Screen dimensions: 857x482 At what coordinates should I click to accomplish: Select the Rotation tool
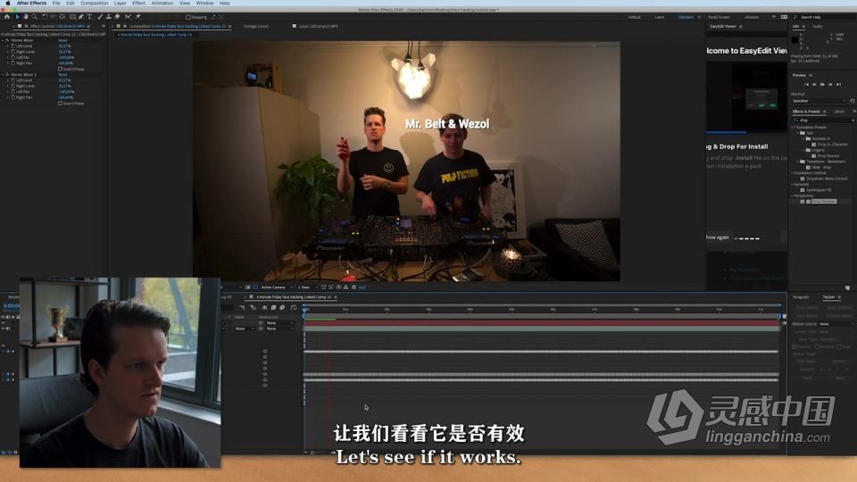[x=45, y=17]
